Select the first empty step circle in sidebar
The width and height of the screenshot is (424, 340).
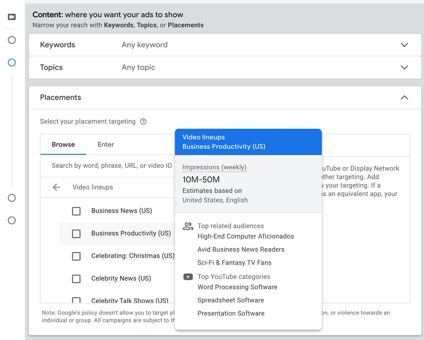pyautogui.click(x=12, y=40)
